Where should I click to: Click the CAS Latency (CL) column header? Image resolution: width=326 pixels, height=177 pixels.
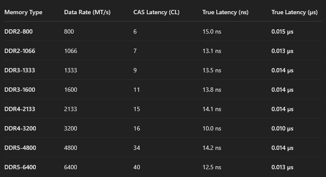(x=156, y=12)
